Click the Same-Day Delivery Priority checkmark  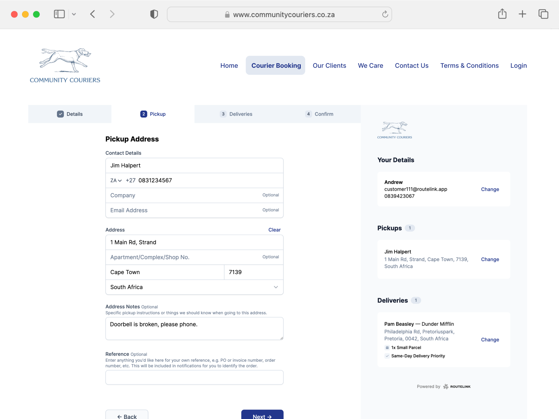(x=387, y=356)
